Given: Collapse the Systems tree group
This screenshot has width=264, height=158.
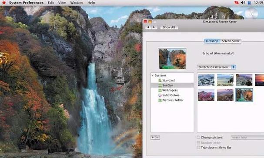Looking at the screenshot, I should [153, 76].
